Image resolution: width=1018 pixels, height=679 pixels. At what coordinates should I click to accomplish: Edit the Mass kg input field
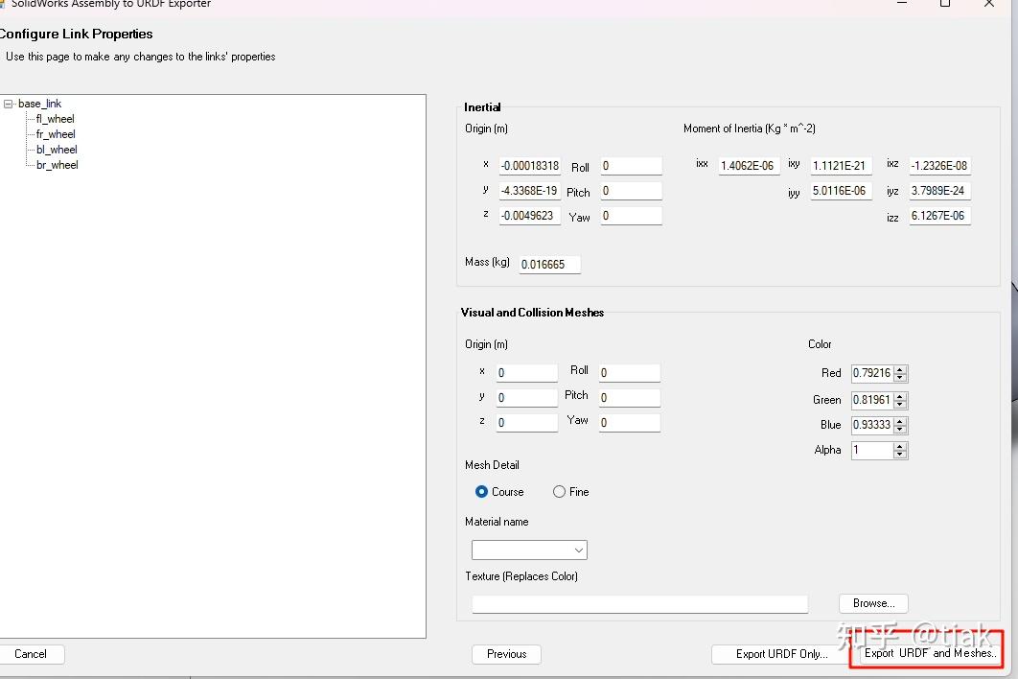[x=548, y=264]
